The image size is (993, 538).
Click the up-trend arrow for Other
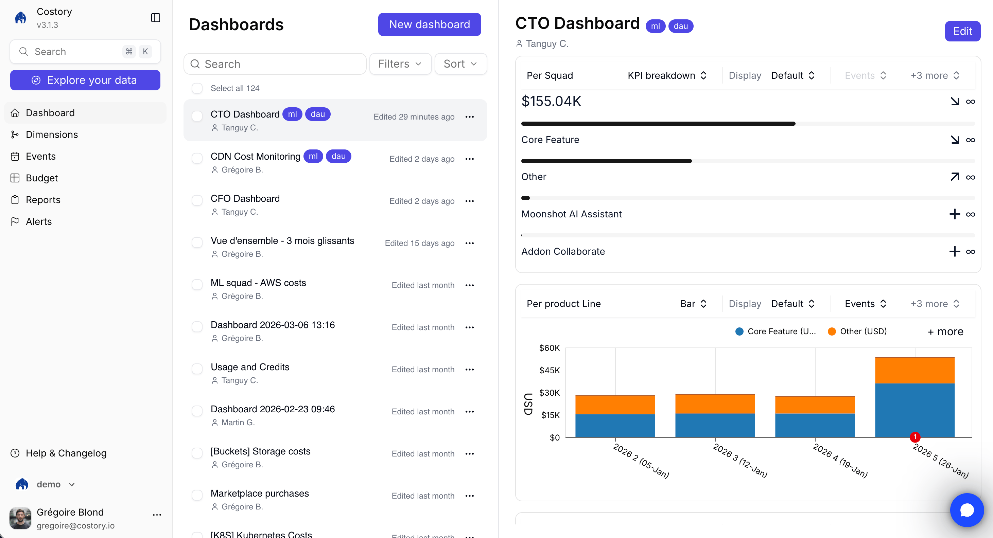click(955, 177)
